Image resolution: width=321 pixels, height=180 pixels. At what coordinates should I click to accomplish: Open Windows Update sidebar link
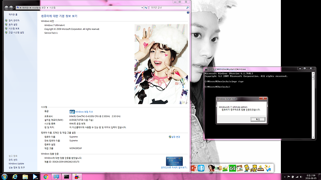point(16,164)
